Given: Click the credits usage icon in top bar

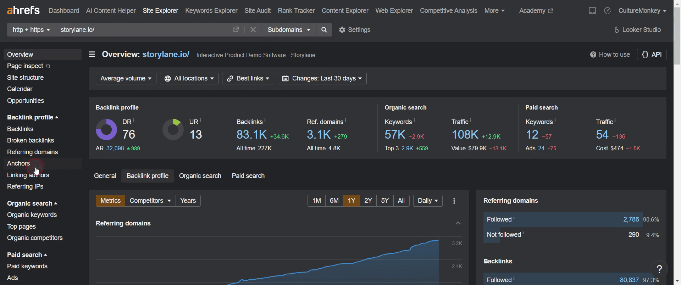Looking at the screenshot, I should pos(608,11).
